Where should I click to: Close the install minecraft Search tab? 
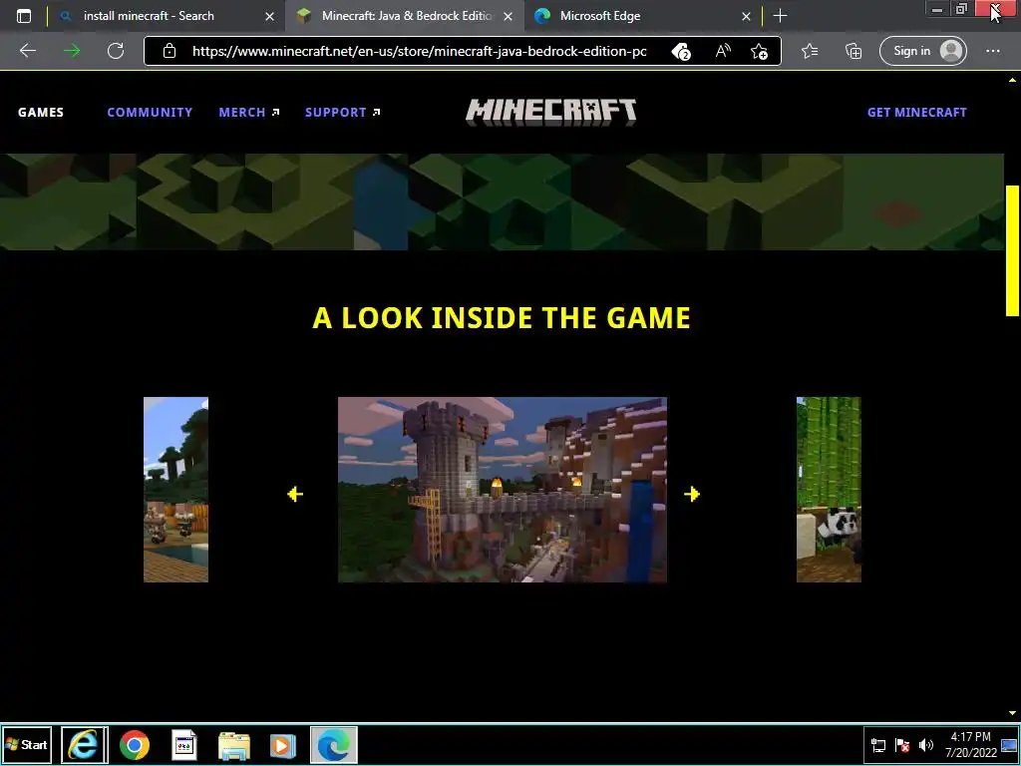(269, 16)
